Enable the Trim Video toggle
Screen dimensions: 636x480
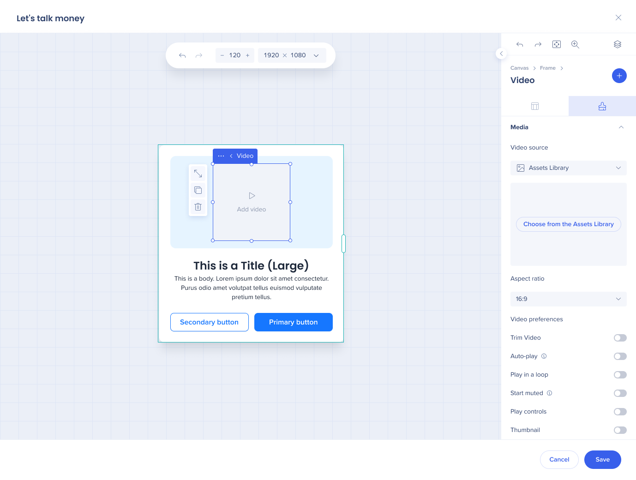[620, 338]
